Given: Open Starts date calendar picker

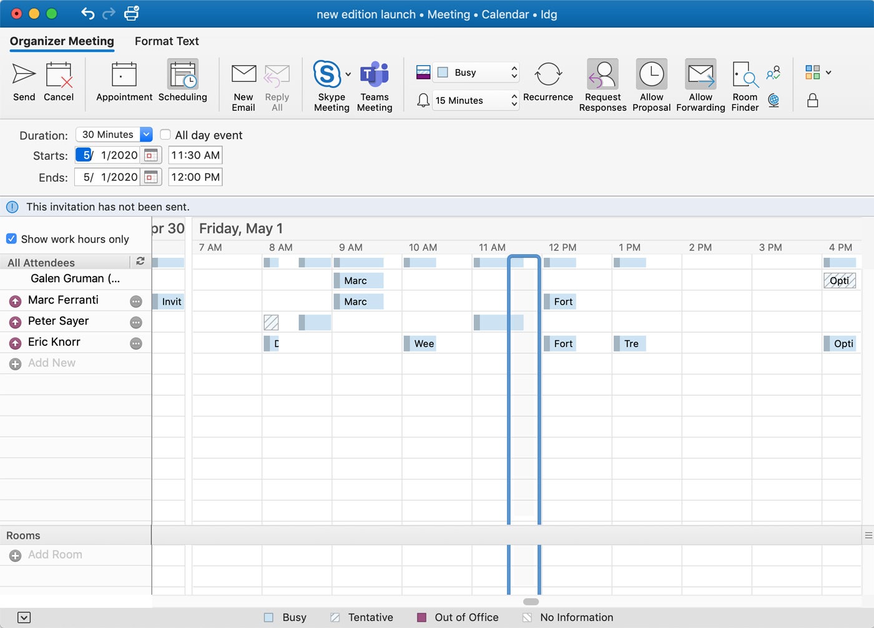Looking at the screenshot, I should click(x=150, y=155).
